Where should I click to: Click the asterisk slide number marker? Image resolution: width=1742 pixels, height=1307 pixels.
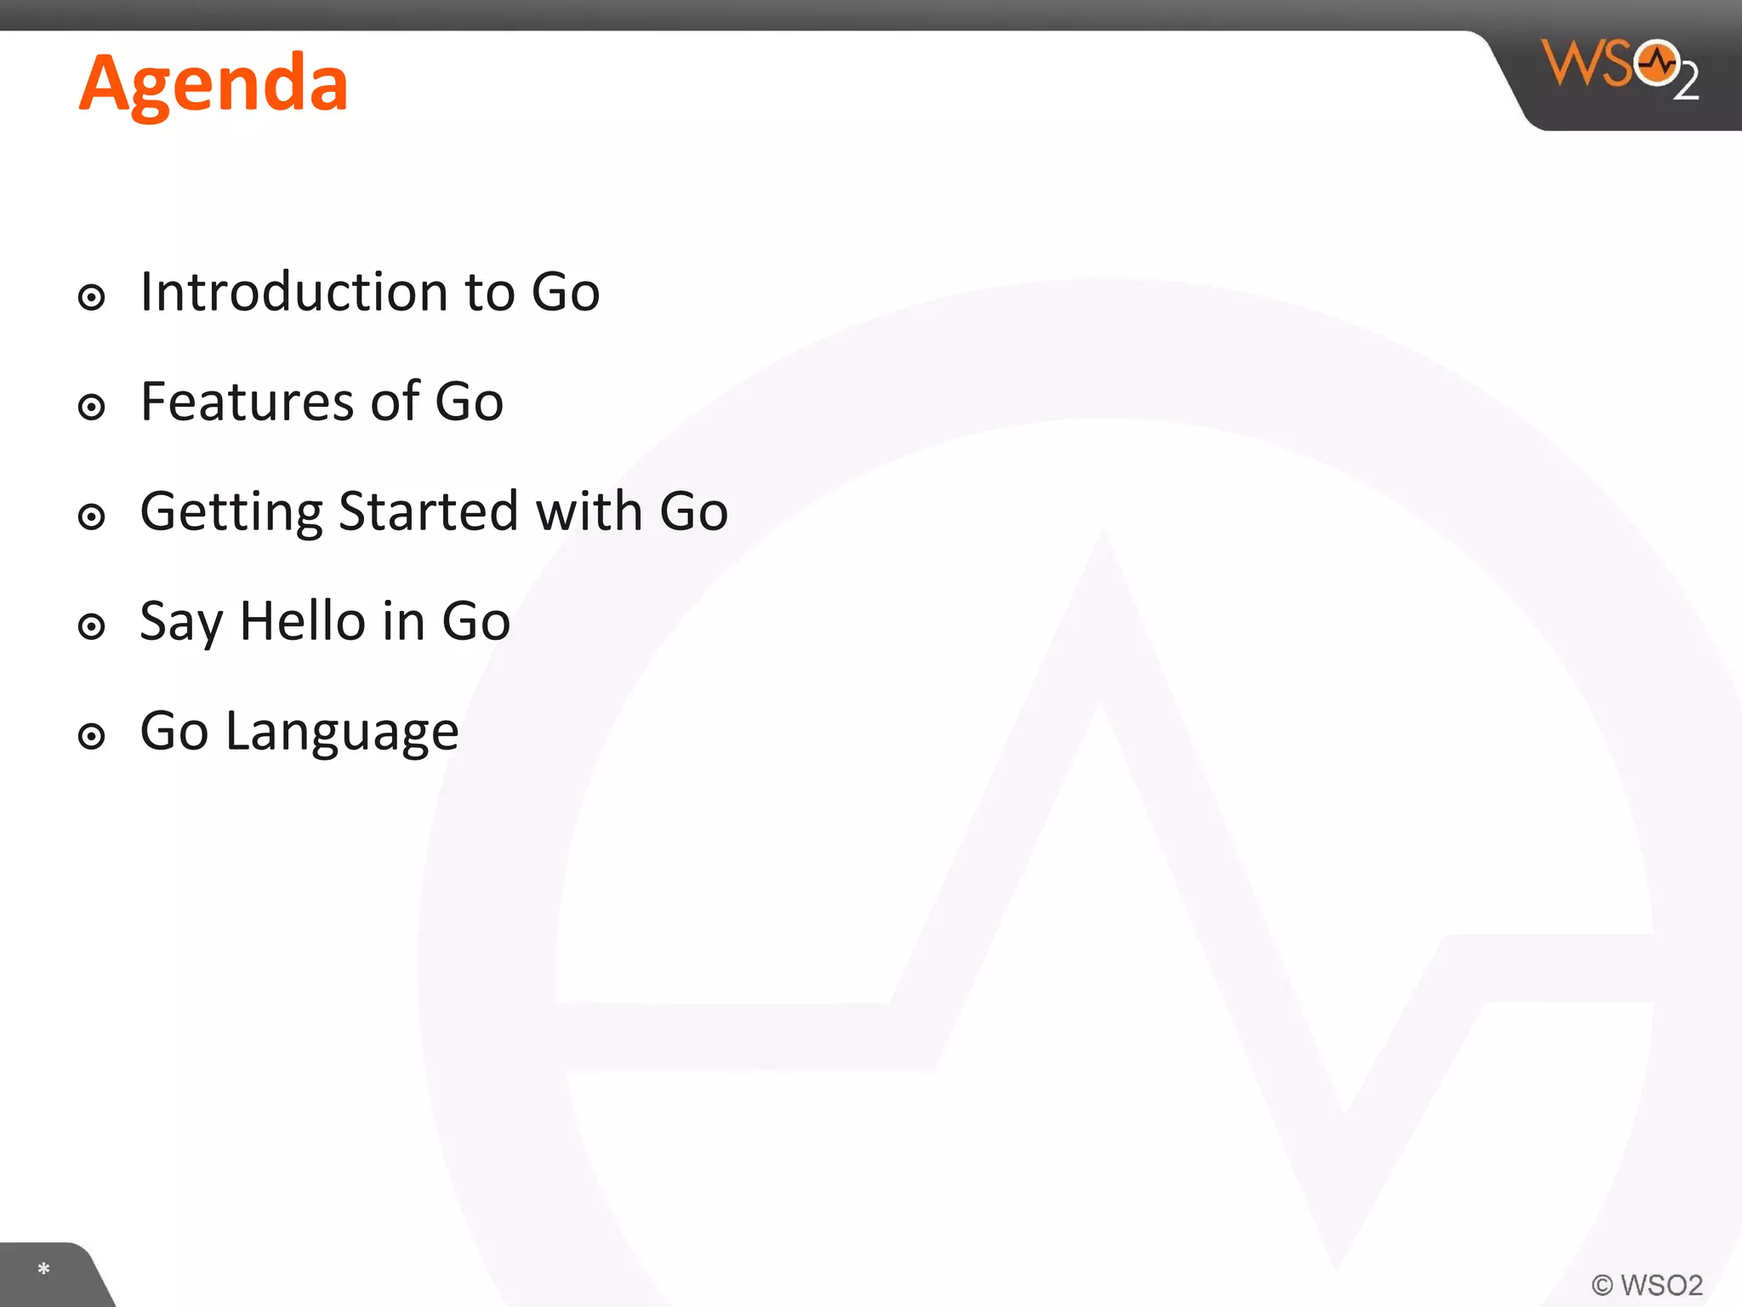coord(43,1270)
